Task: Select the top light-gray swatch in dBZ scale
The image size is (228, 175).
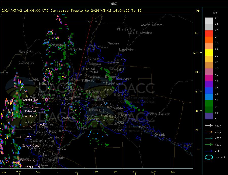Action: pos(209,21)
